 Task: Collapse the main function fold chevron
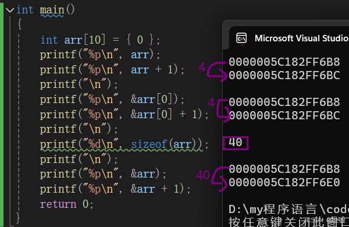[10, 10]
